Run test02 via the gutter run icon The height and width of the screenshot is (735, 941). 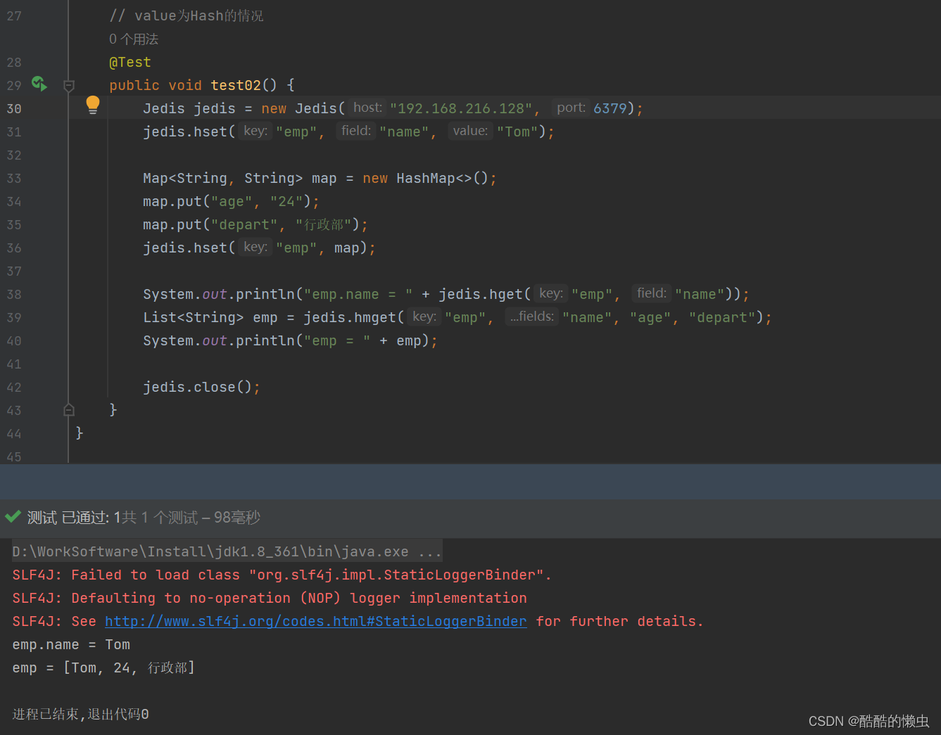[39, 84]
